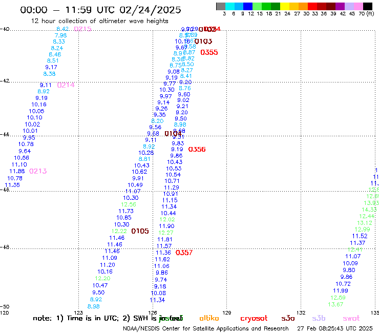The width and height of the screenshot is (379, 333).
Task: Select the green wave height value 12.56
Action: pyautogui.click(x=129, y=204)
